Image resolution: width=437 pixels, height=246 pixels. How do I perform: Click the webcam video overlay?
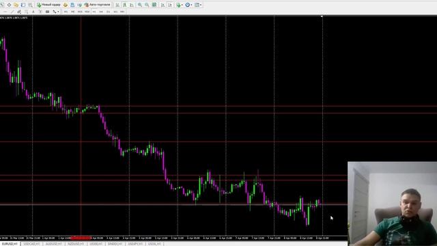pos(392,204)
